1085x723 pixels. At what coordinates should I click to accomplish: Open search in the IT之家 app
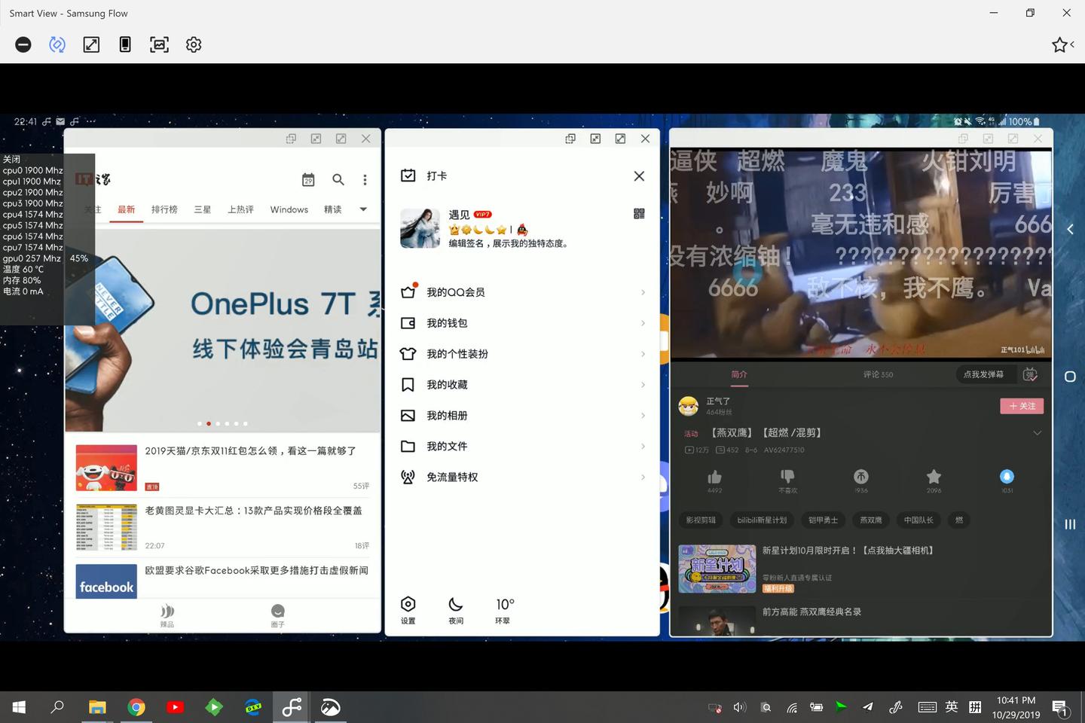(x=338, y=179)
